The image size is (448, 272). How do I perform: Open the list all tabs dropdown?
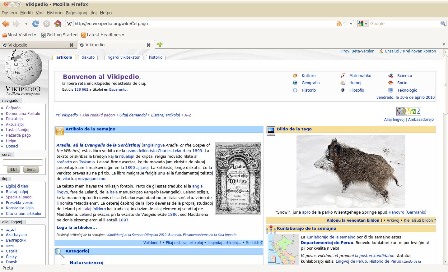click(x=444, y=44)
